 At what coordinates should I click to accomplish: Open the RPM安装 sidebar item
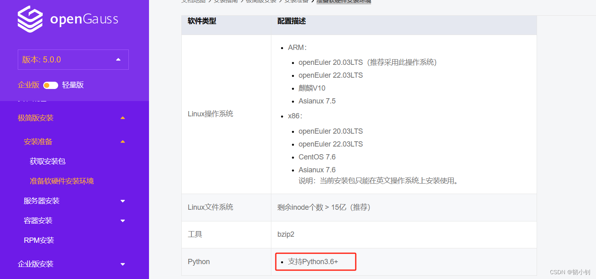pos(39,240)
